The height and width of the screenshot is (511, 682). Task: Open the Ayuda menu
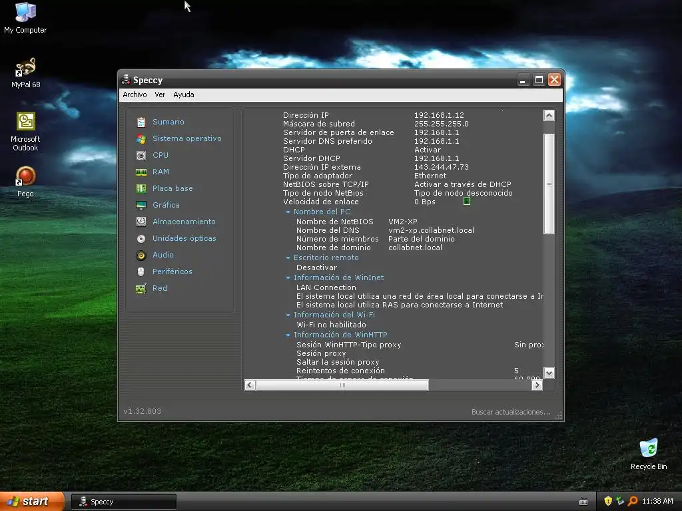coord(184,94)
